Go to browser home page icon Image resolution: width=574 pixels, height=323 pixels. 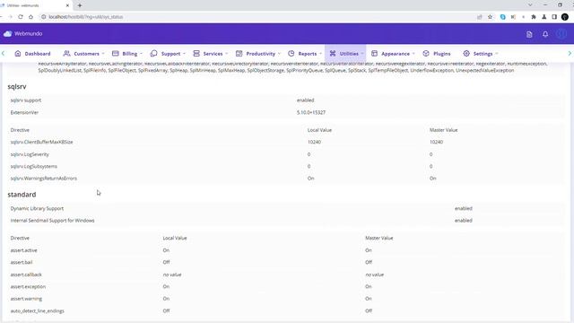click(30, 17)
